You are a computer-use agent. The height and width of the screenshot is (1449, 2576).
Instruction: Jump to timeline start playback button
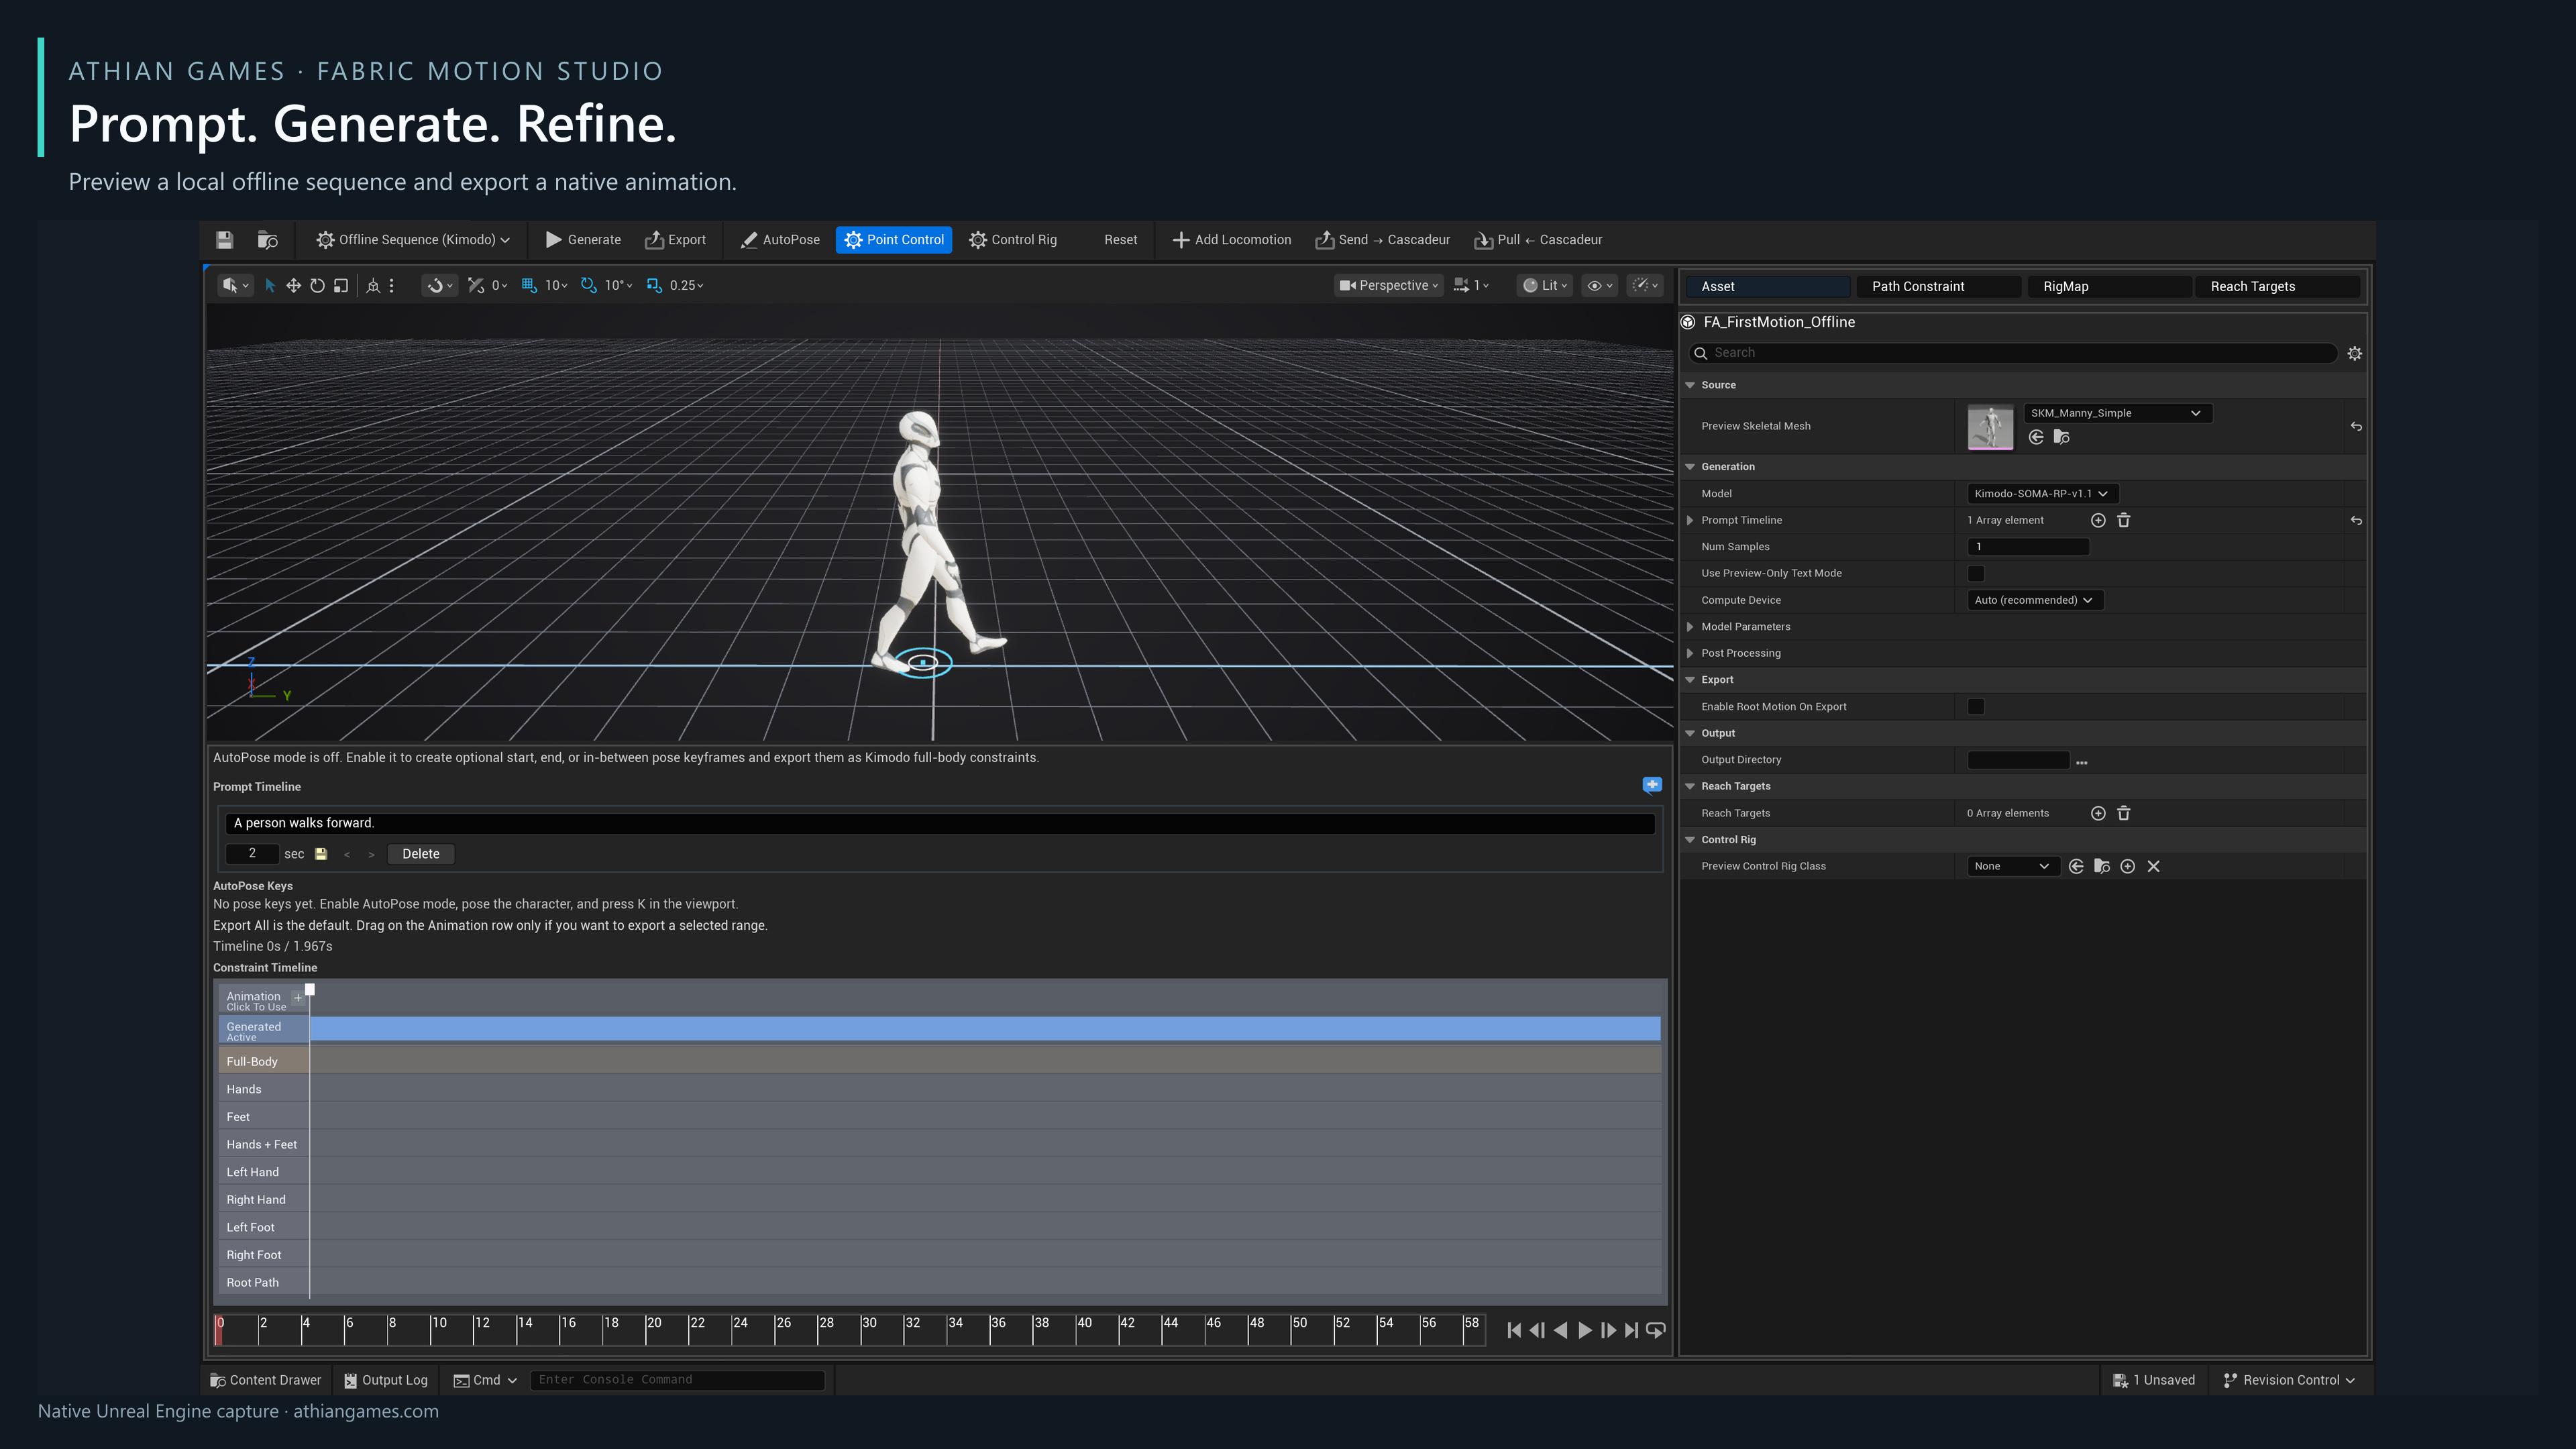(1514, 1330)
